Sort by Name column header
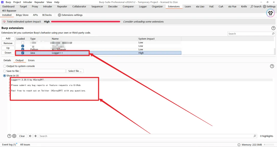The height and width of the screenshot is (147, 277). pyautogui.click(x=94, y=39)
